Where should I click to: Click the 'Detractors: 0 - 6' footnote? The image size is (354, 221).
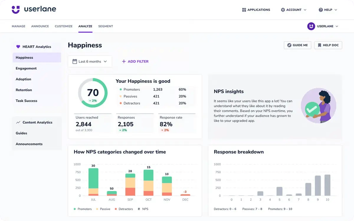point(226,209)
